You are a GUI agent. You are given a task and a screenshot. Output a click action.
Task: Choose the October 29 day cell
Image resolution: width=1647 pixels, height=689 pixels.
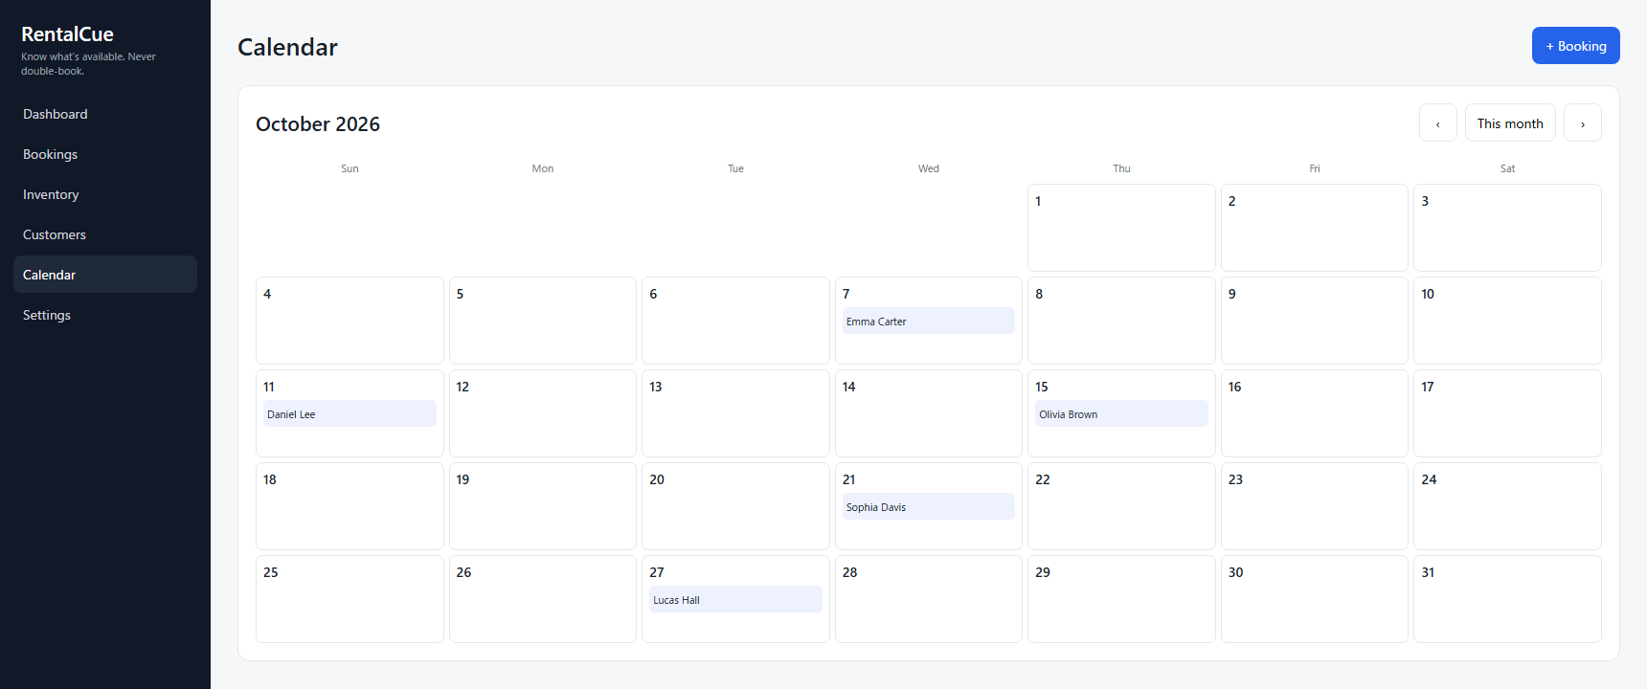coord(1121,599)
